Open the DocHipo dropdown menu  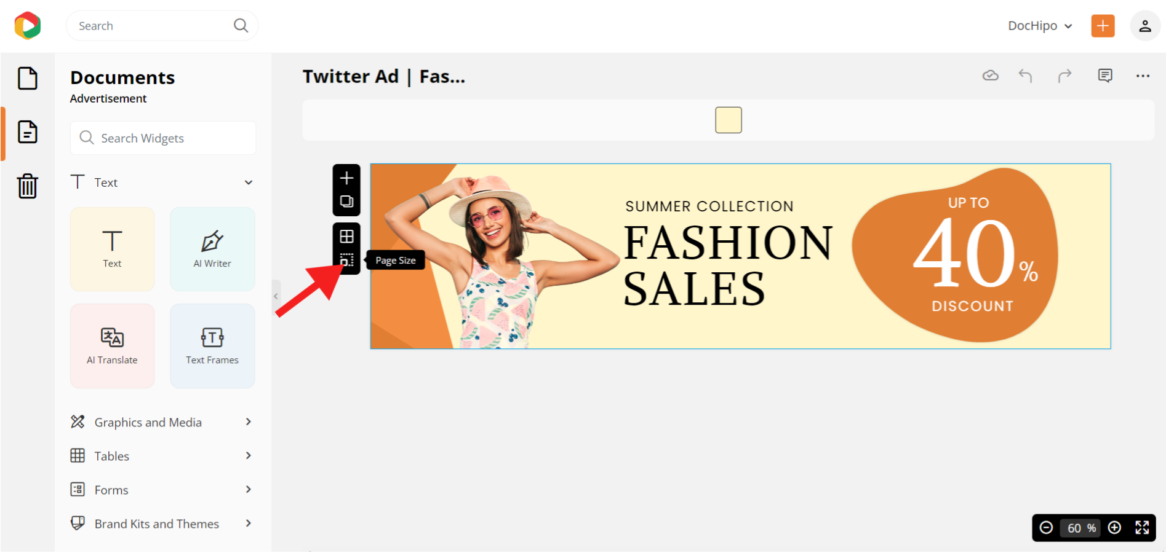(1039, 26)
